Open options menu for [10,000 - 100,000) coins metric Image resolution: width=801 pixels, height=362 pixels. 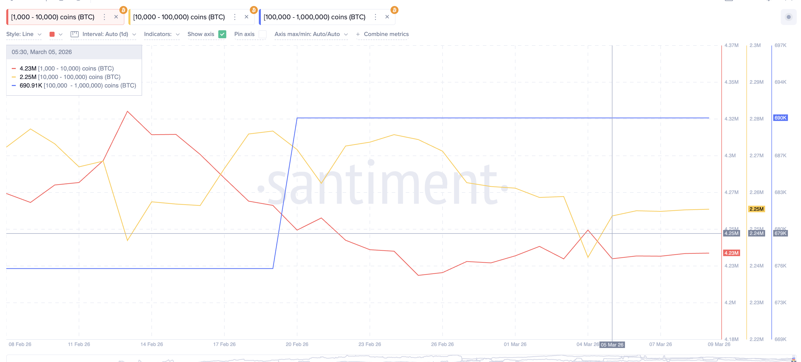click(x=235, y=17)
